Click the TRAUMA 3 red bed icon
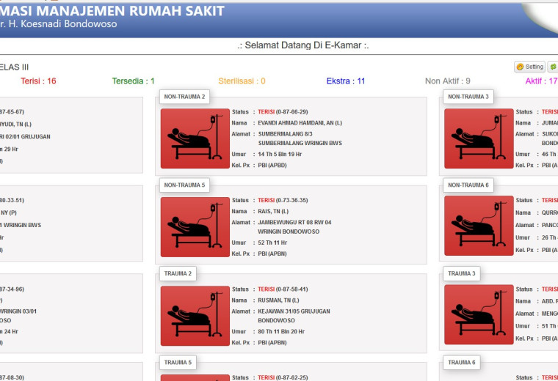Viewport: 558px width, 381px height. (479, 314)
